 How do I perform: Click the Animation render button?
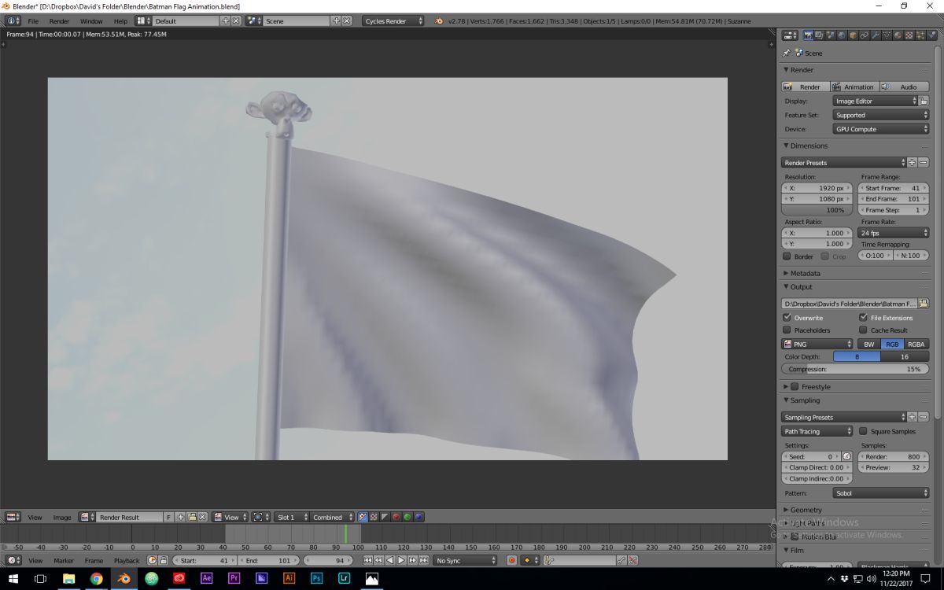coord(854,87)
